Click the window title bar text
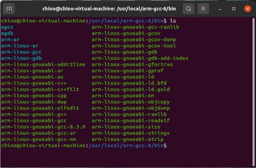Screen dimensions: 256x168 (109, 9)
